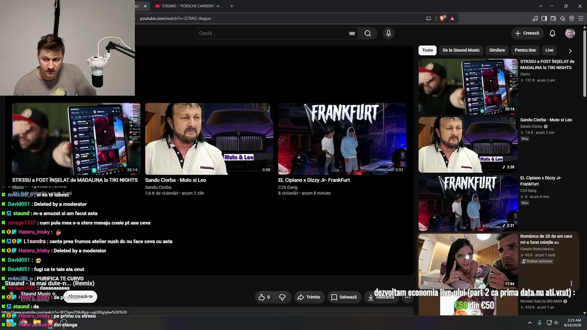Open the Sandu Ciorba endscreen thumbnail

209,139
